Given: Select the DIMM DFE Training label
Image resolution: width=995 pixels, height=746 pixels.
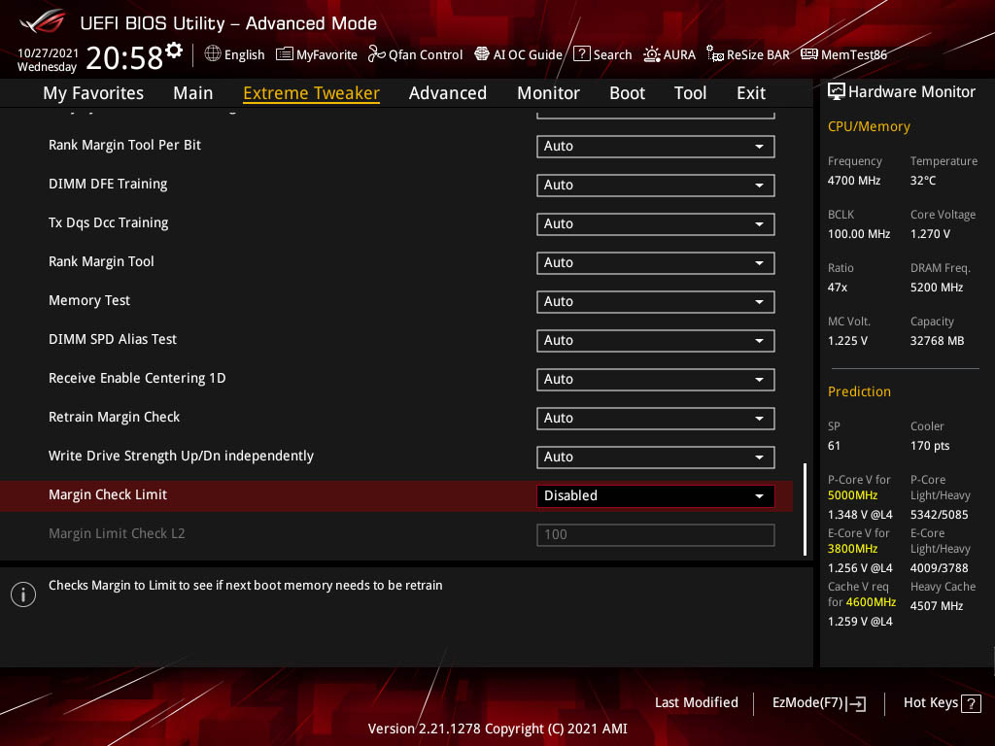Looking at the screenshot, I should 109,184.
